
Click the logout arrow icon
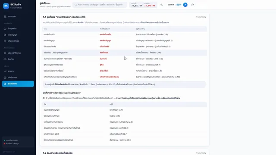pos(193,5)
